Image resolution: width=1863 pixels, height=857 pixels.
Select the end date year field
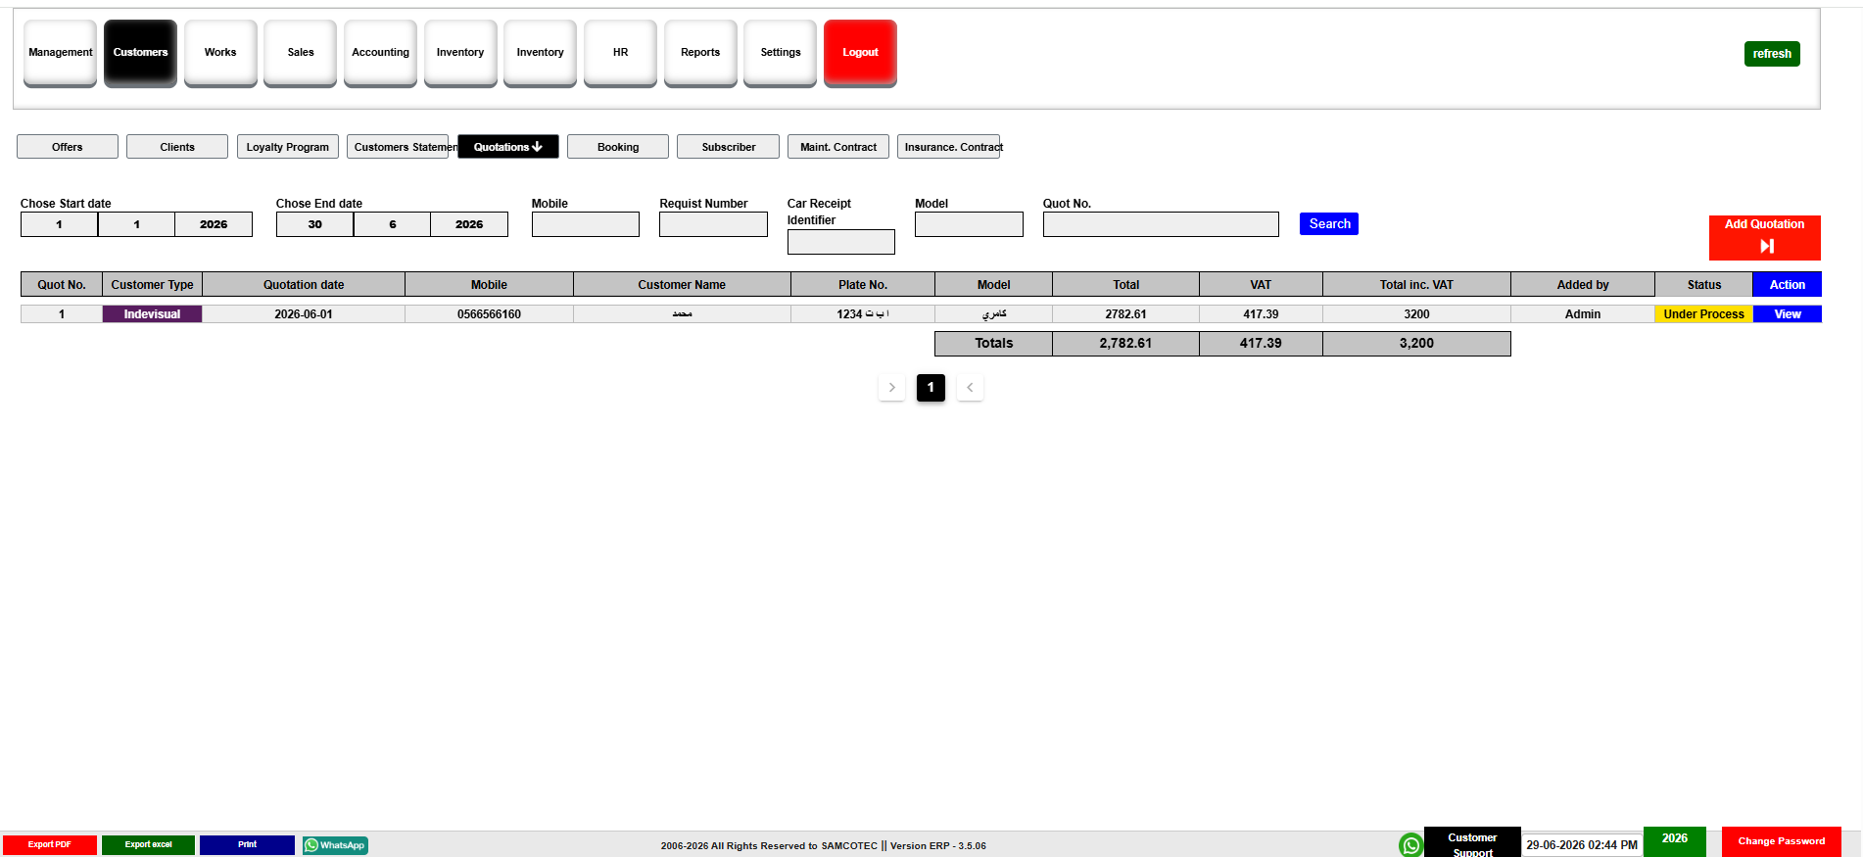(x=469, y=224)
